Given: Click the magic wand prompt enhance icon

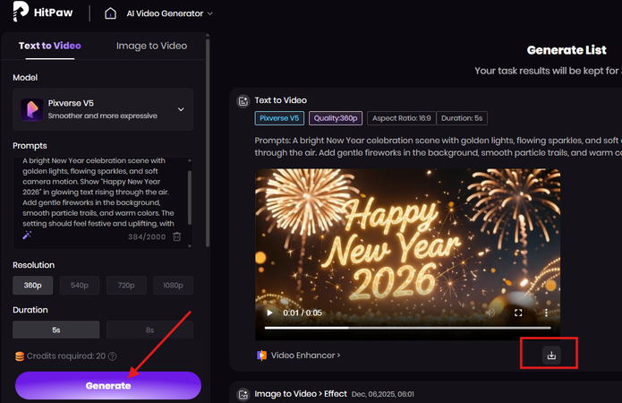Looking at the screenshot, I should 27,236.
